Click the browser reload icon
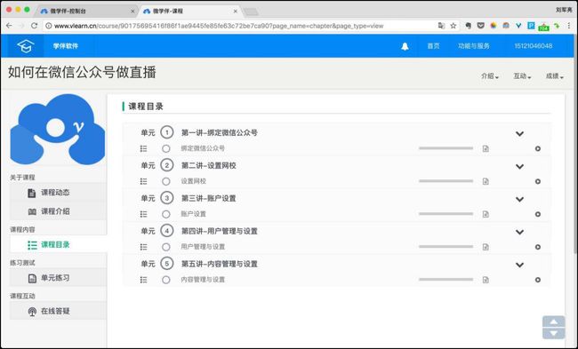578x349 pixels. [x=35, y=26]
